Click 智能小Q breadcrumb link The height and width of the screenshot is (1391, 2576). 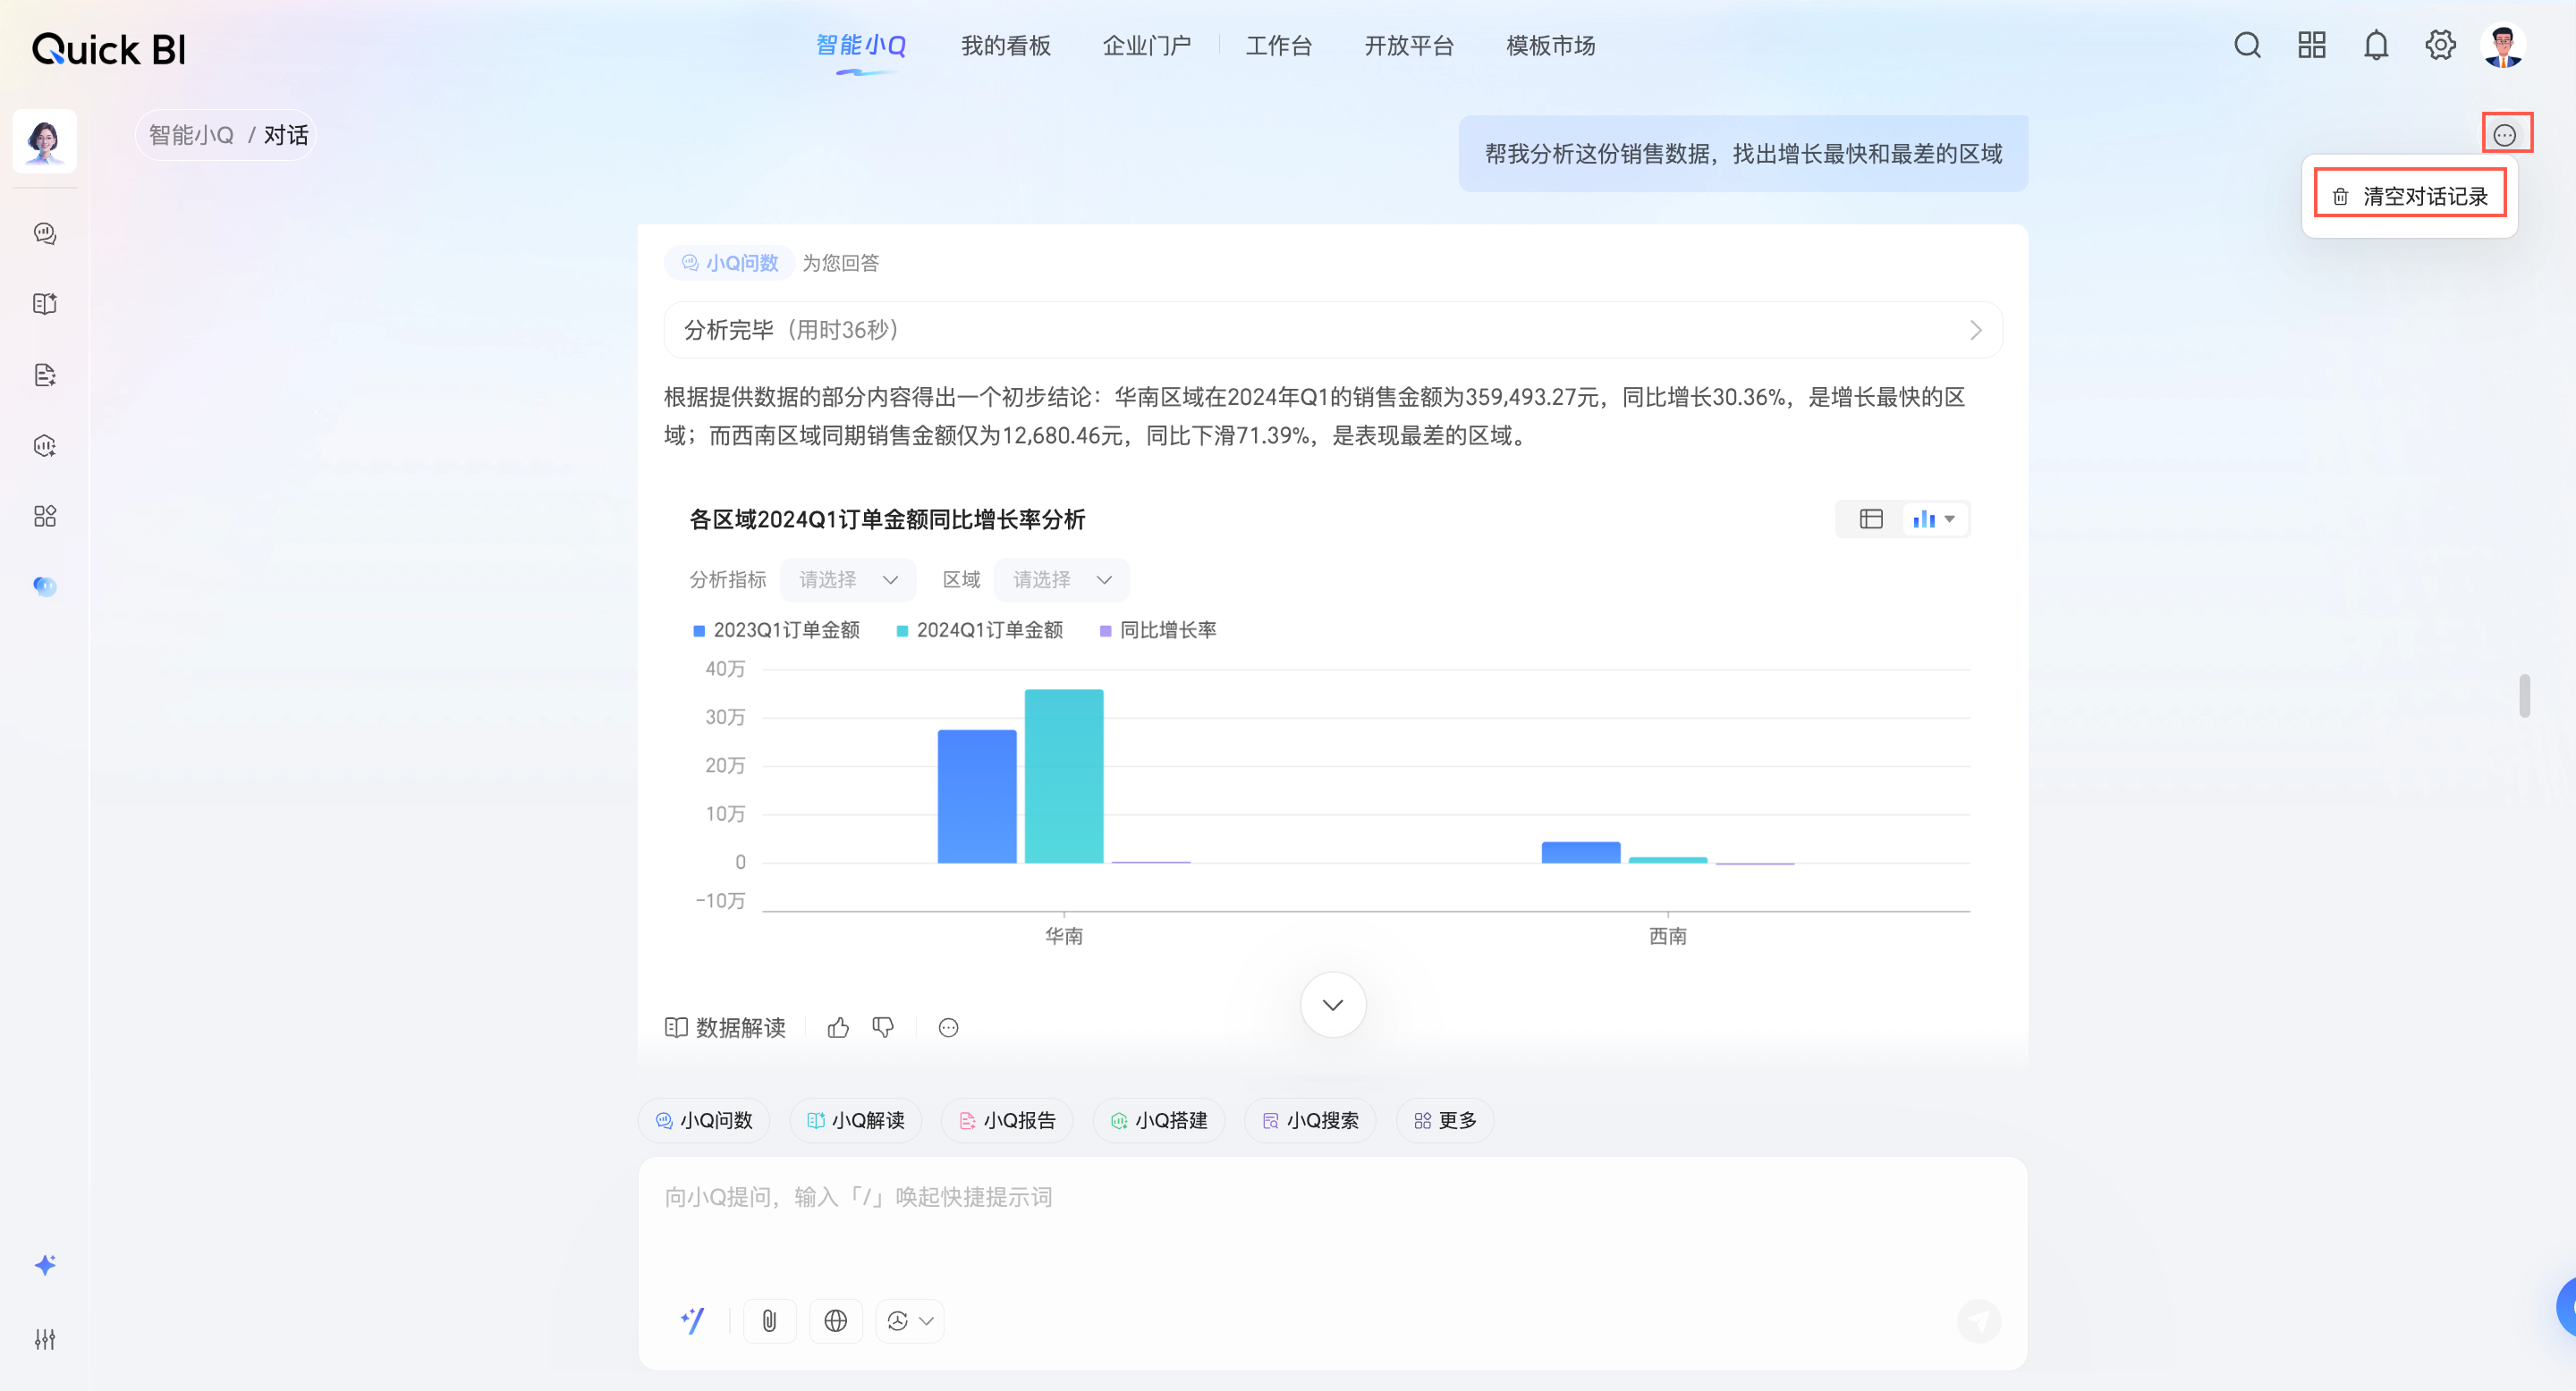click(191, 135)
